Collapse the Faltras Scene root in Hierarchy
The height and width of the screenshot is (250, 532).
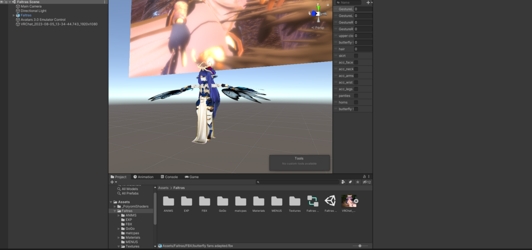click(10, 2)
